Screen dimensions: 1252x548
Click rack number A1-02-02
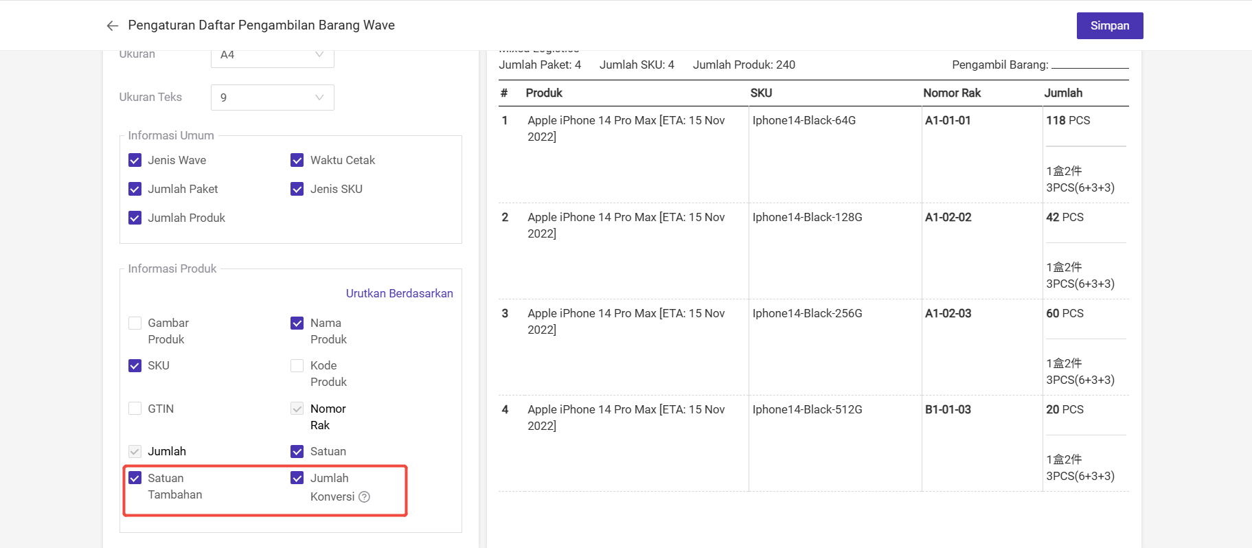coord(948,217)
